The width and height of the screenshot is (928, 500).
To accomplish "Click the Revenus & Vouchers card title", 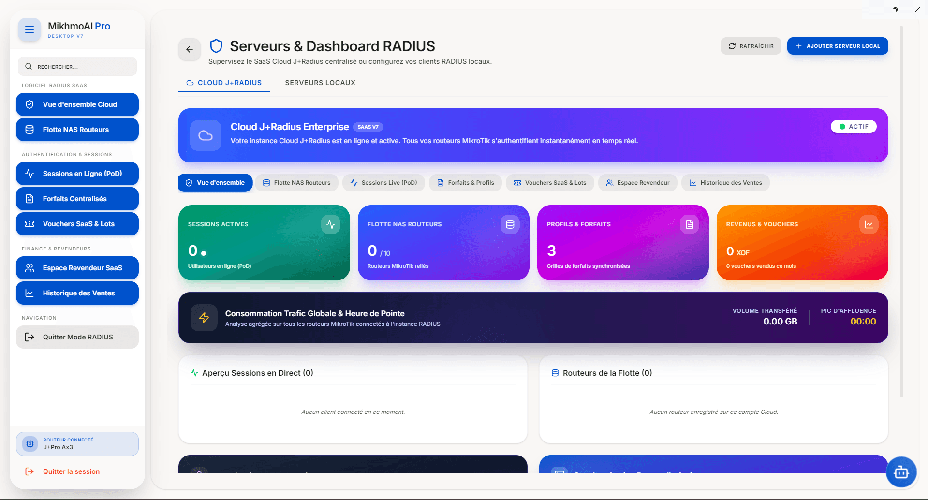I will (x=762, y=224).
